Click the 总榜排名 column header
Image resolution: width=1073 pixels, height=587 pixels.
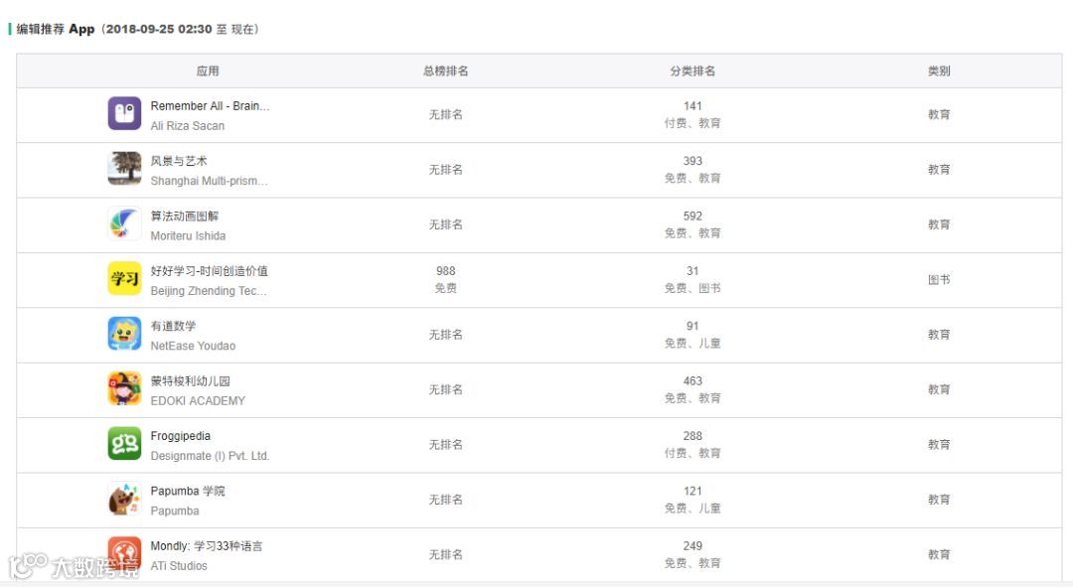[445, 72]
